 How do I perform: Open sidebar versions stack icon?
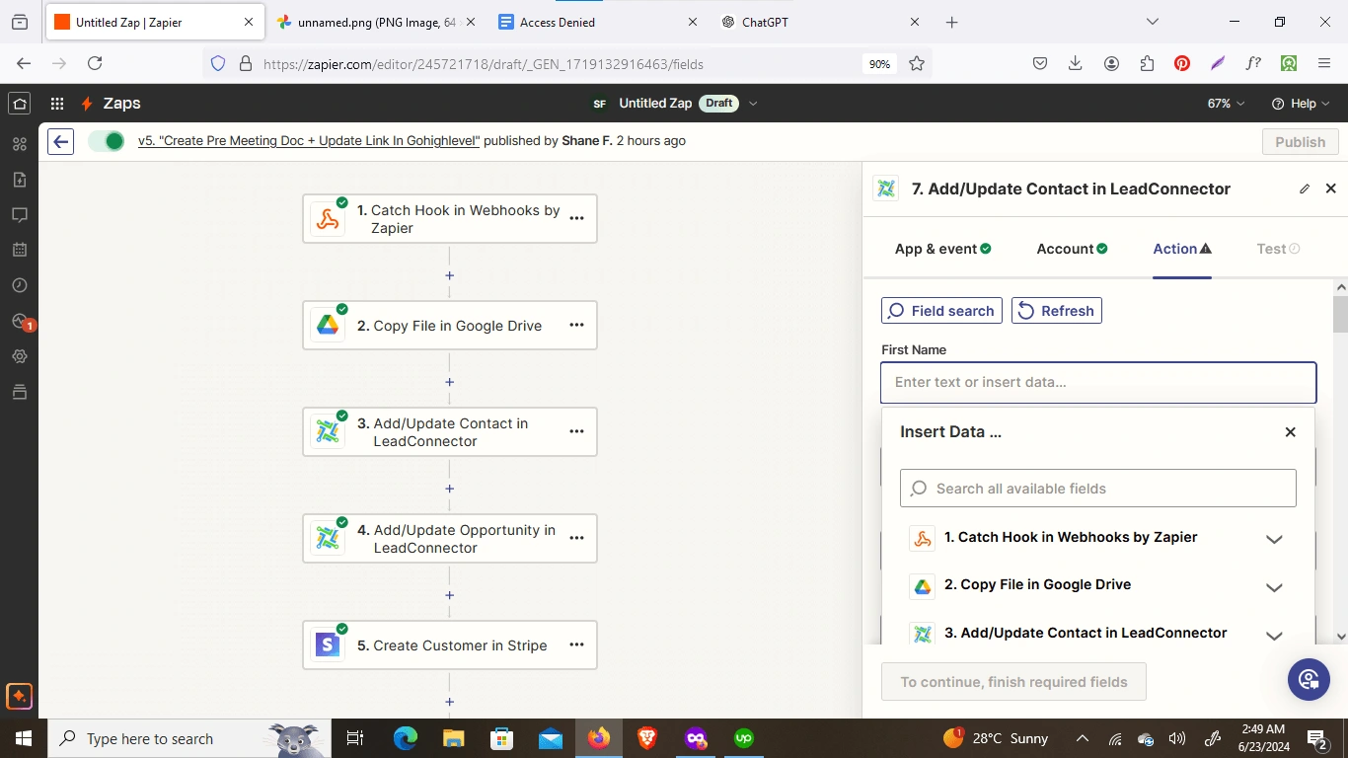19,392
